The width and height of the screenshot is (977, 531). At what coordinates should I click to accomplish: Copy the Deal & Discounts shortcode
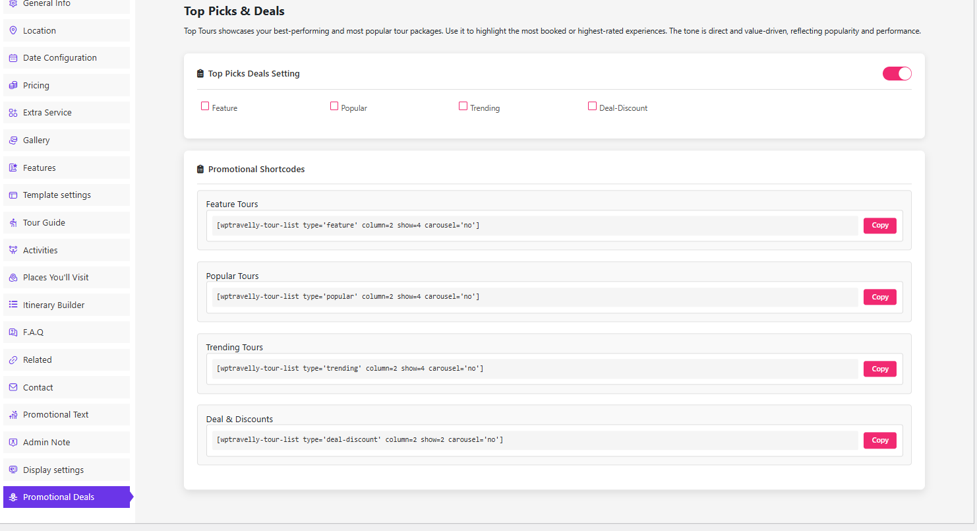point(879,441)
